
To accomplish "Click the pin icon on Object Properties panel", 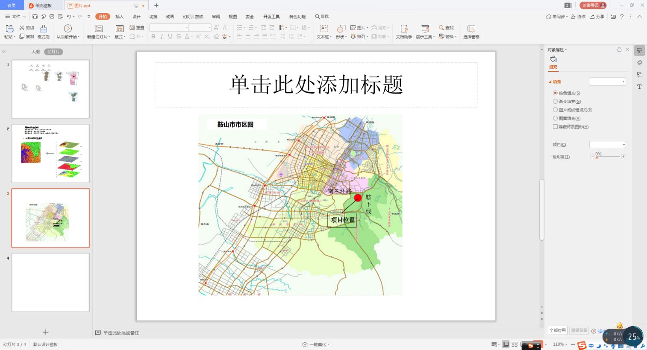I will coord(619,50).
